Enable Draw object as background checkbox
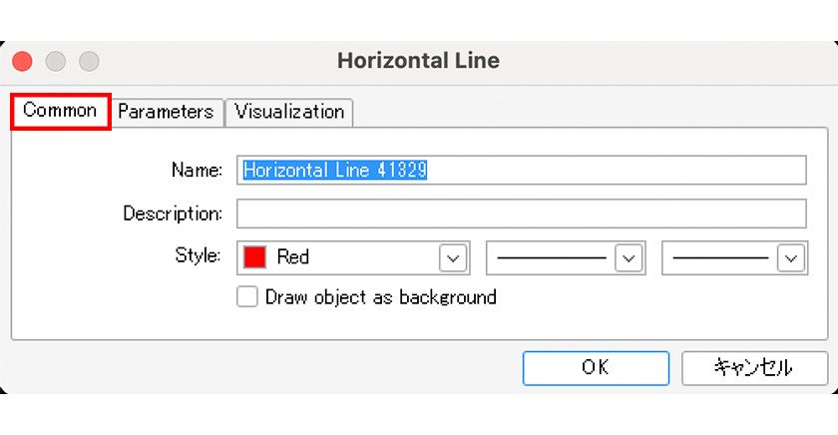The height and width of the screenshot is (435, 838). click(x=247, y=297)
